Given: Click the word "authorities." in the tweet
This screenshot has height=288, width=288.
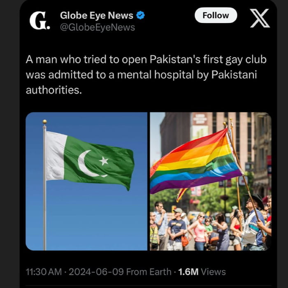Looking at the screenshot, I should point(54,90).
